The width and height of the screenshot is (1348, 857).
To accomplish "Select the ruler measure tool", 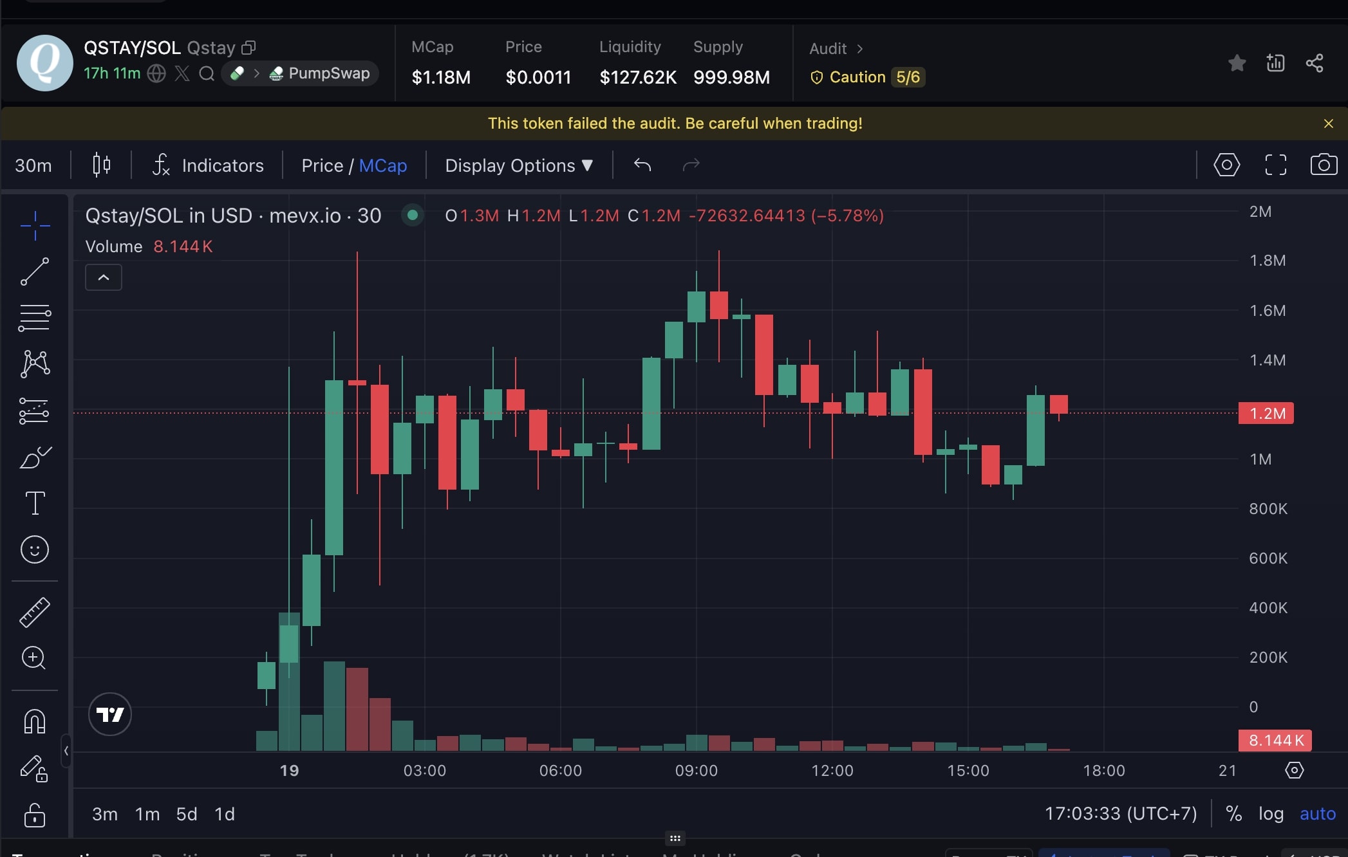I will (35, 613).
